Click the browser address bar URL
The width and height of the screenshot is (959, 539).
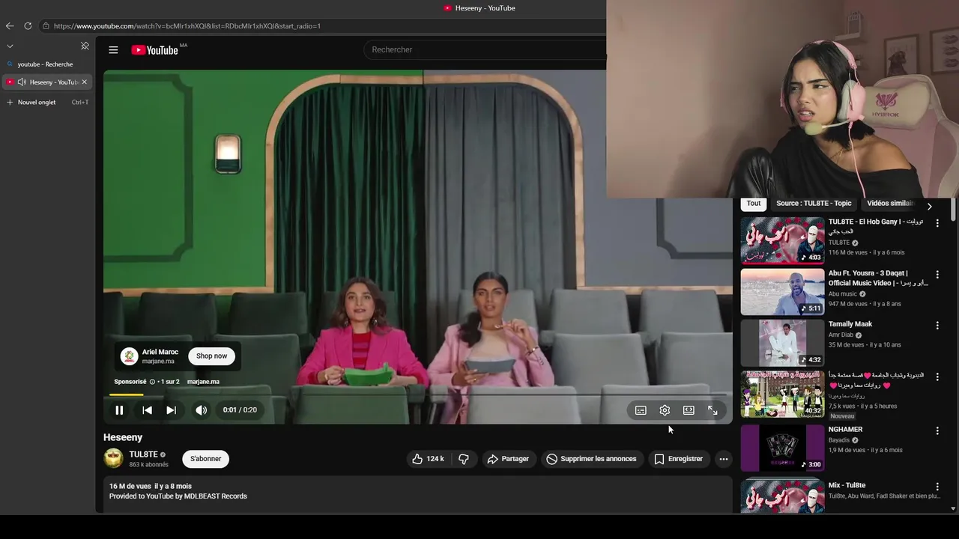click(x=187, y=25)
